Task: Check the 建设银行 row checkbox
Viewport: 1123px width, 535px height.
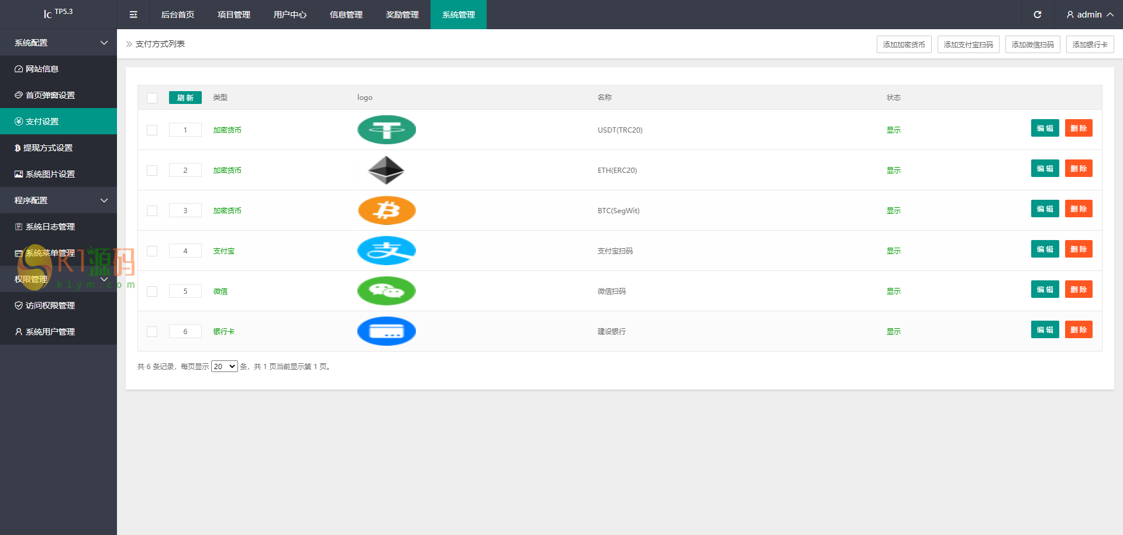Action: pyautogui.click(x=152, y=332)
